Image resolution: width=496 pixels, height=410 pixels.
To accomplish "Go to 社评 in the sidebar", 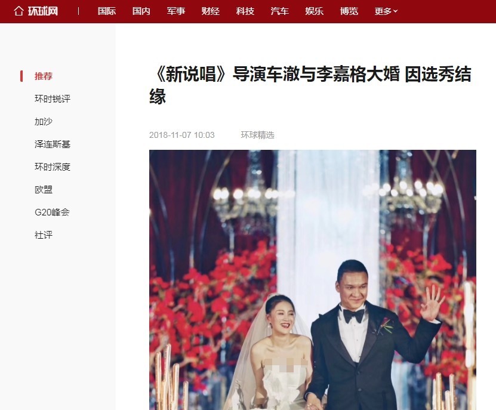I will pyautogui.click(x=44, y=235).
